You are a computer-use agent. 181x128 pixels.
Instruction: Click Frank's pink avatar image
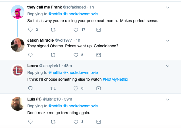click(x=18, y=12)
